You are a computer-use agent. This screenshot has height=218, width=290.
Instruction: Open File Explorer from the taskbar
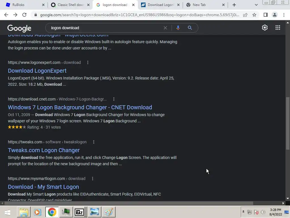tap(24, 212)
